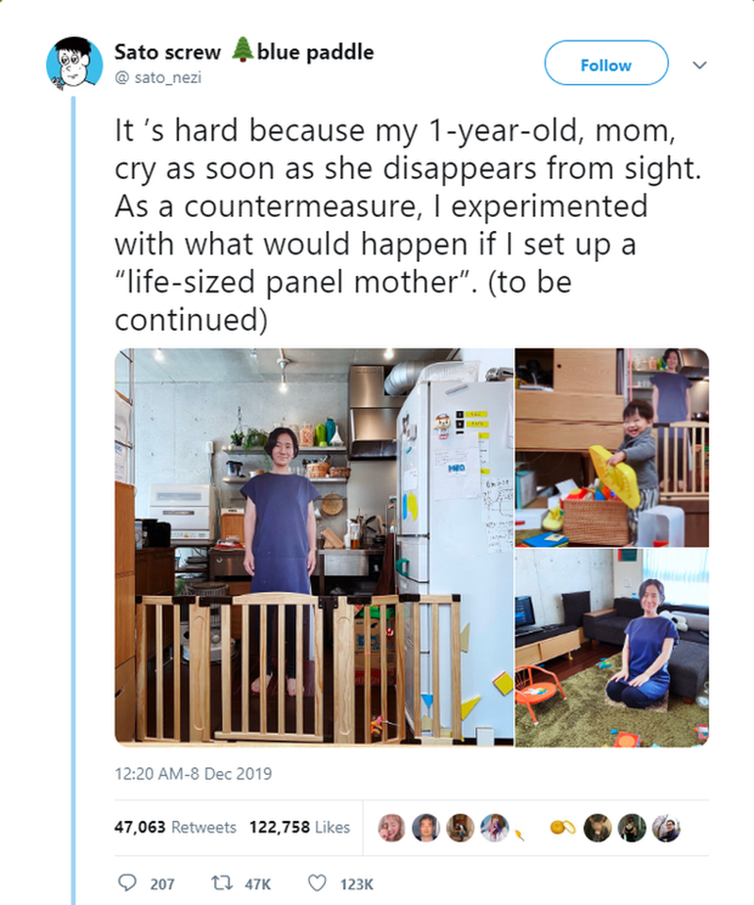Open the display name Sato screw blue paddle
Screen dimensions: 754x905
(244, 52)
